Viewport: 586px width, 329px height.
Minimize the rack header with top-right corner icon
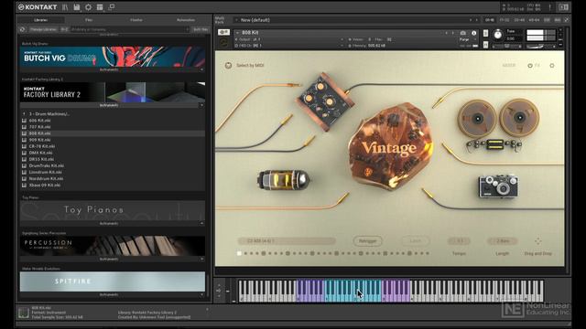[567, 20]
